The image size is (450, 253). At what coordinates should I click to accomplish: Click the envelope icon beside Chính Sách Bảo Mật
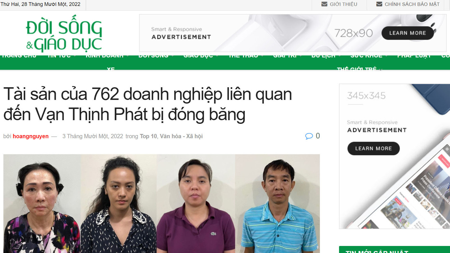click(379, 4)
